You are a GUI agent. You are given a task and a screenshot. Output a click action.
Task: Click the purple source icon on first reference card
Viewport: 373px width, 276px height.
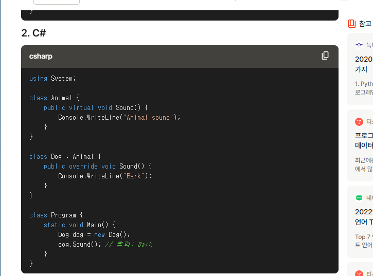359,45
